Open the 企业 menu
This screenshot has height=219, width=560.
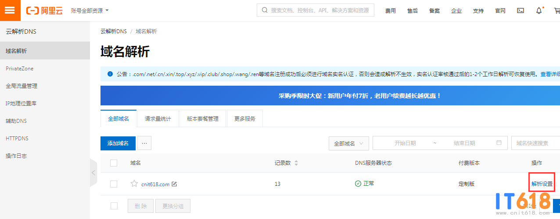[x=456, y=10]
